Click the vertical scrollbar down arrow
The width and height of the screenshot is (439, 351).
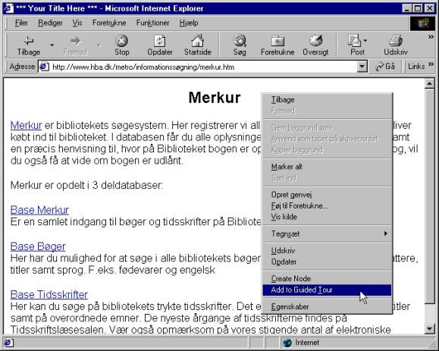pos(429,328)
